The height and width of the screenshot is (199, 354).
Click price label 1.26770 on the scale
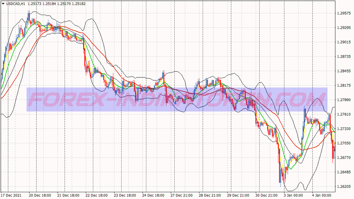coord(344,158)
